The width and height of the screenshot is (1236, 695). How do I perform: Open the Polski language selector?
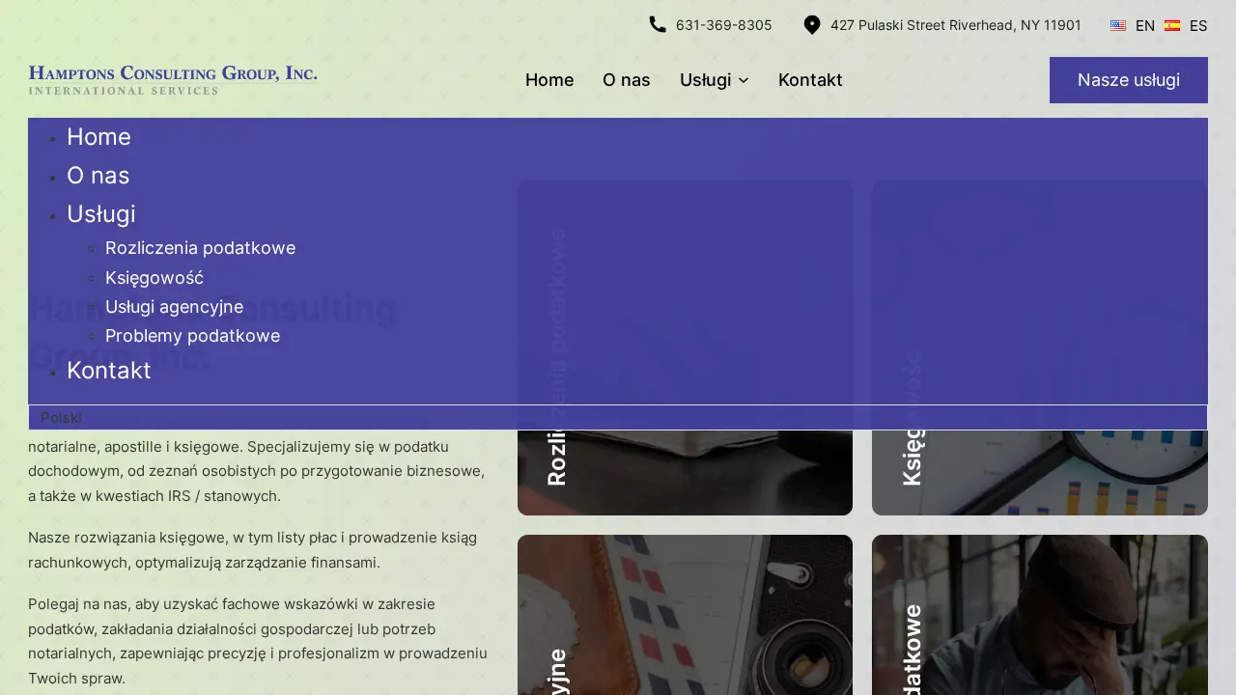[x=618, y=418]
